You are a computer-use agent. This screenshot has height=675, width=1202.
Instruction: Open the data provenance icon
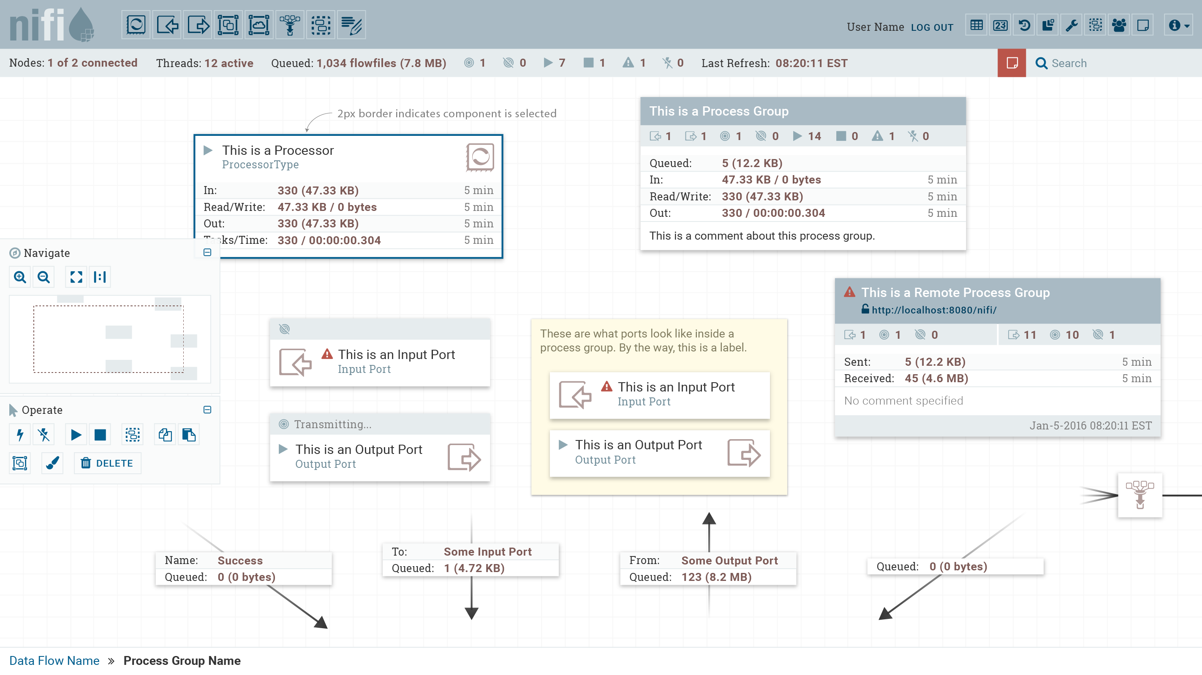[1047, 25]
